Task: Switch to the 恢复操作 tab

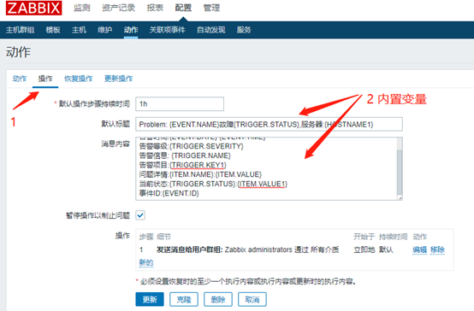Action: (79, 79)
